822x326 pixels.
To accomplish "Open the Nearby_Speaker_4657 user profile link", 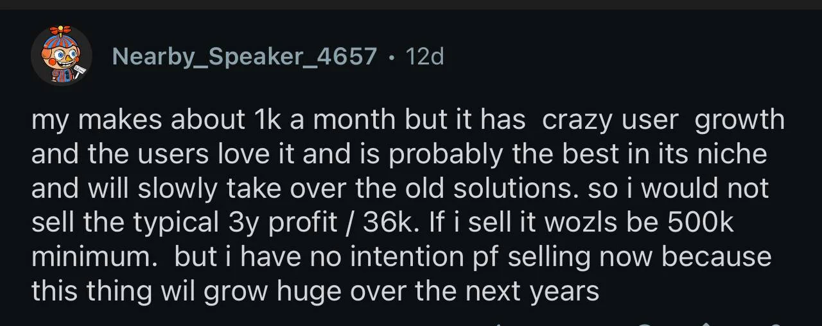I will 244,57.
